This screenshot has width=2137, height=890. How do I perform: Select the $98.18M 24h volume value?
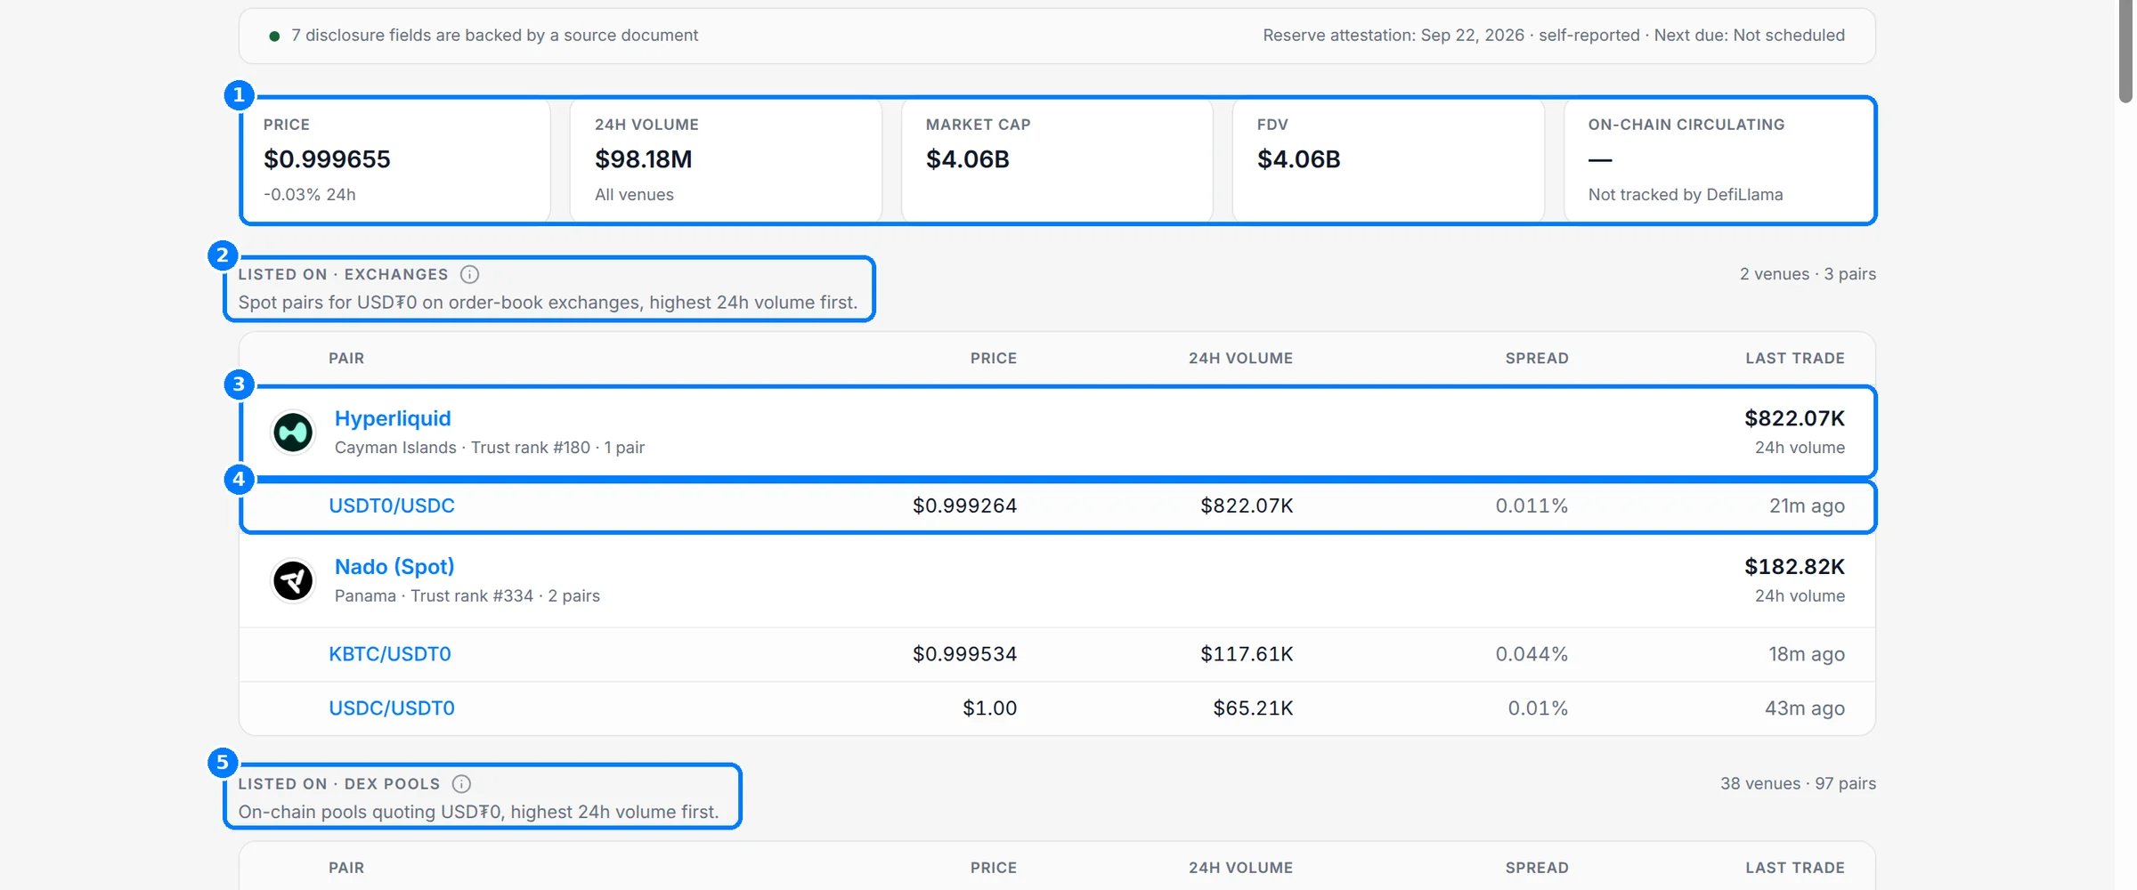[643, 159]
